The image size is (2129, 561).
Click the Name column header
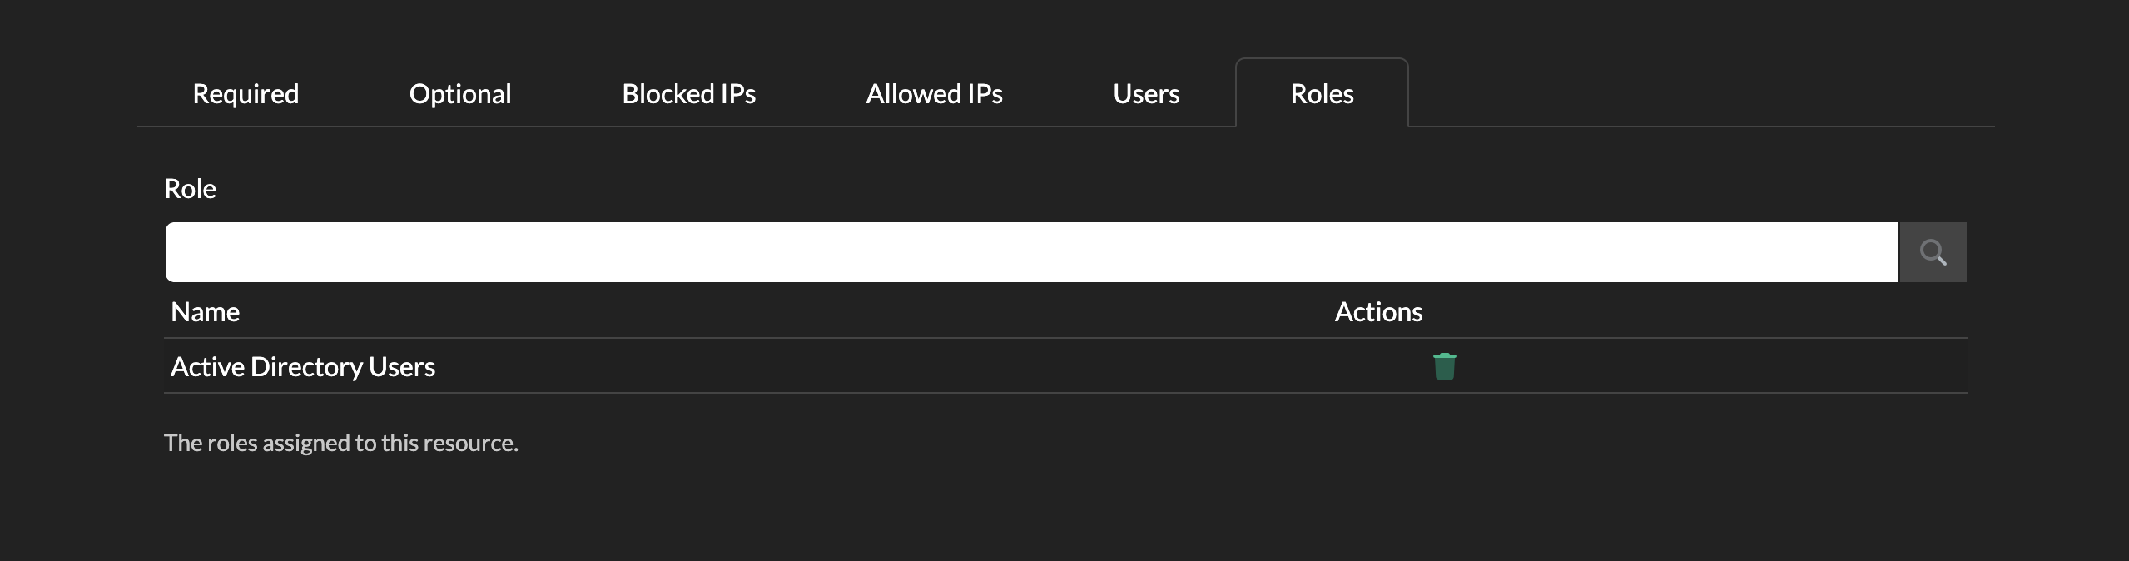coord(206,312)
